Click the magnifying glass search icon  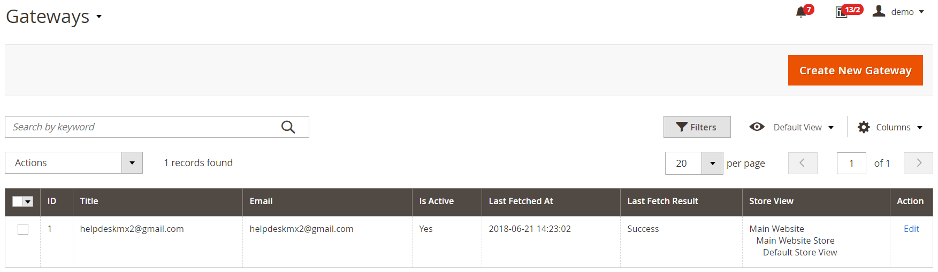[288, 127]
